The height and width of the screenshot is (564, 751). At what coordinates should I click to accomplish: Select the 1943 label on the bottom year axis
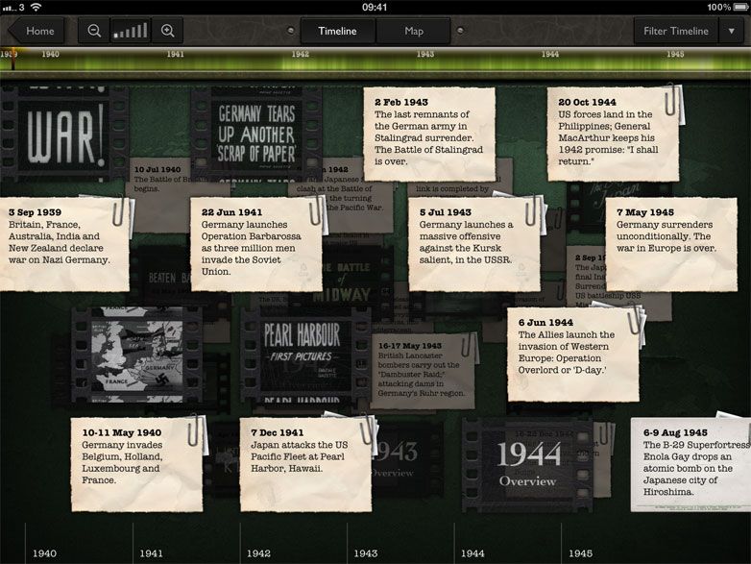[366, 553]
